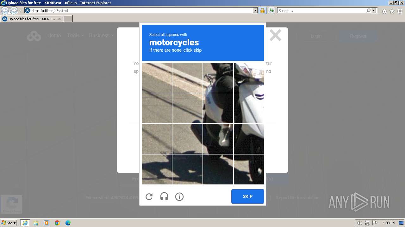Click the browser Search box
Image resolution: width=405 pixels, height=227 pixels.
coord(321,11)
